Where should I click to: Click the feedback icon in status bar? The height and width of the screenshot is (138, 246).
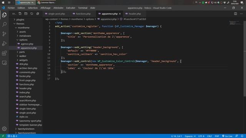coord(237,136)
